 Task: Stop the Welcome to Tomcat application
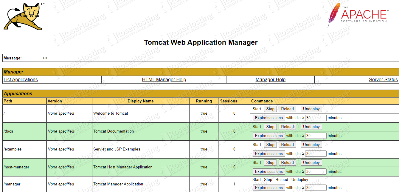tap(270, 109)
